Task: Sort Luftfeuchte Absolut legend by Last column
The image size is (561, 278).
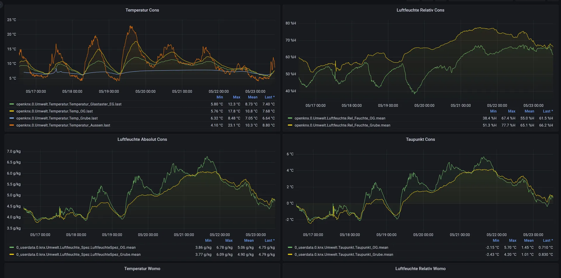Action: point(269,241)
